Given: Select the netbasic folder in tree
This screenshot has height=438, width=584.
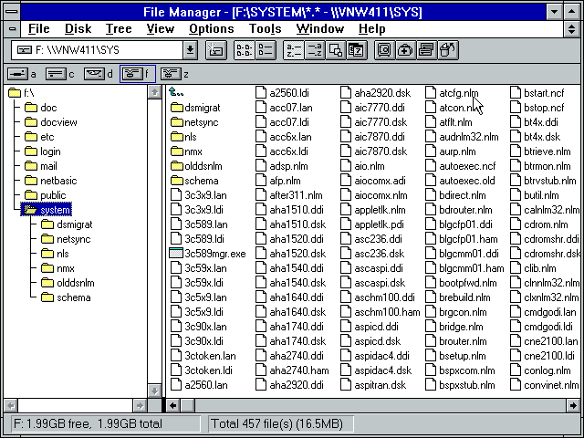Looking at the screenshot, I should [51, 181].
